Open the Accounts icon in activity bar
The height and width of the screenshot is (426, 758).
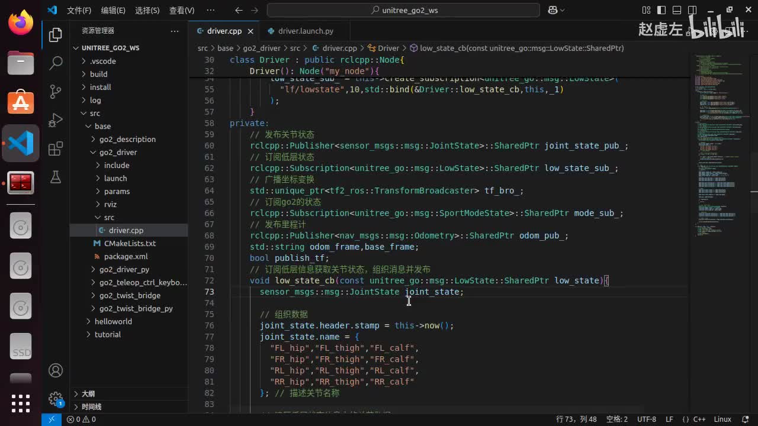[56, 370]
